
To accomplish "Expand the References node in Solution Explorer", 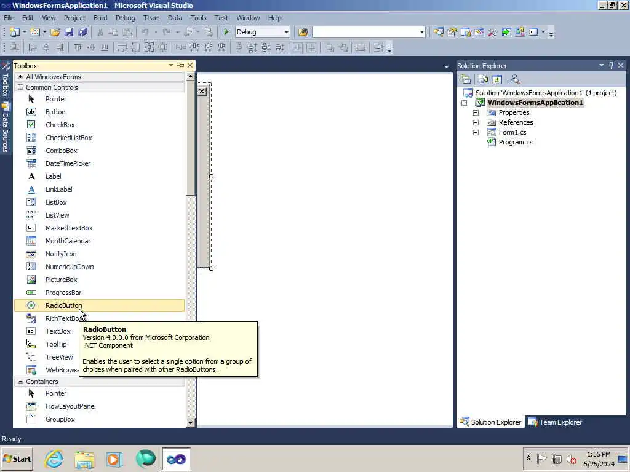I will tap(476, 122).
